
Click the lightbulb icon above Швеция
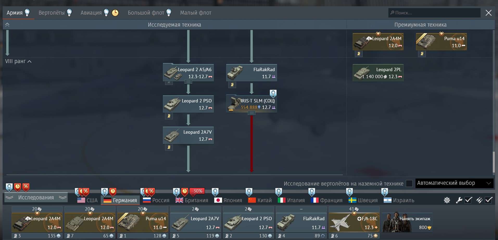pos(349,192)
